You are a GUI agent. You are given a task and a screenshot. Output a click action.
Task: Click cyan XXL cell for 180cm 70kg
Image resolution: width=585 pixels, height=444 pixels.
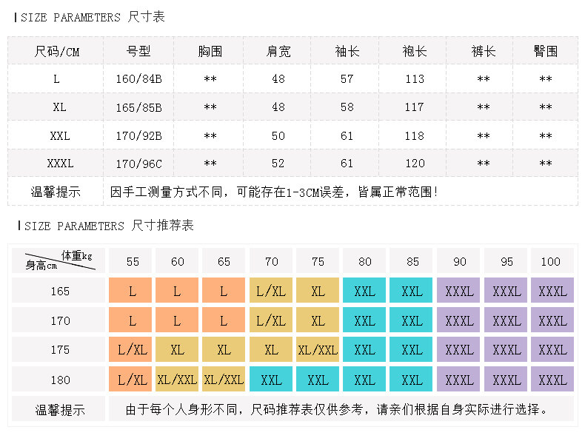point(271,379)
